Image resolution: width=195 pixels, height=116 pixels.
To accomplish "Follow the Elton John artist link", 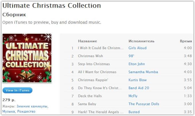I will tap(136, 64).
